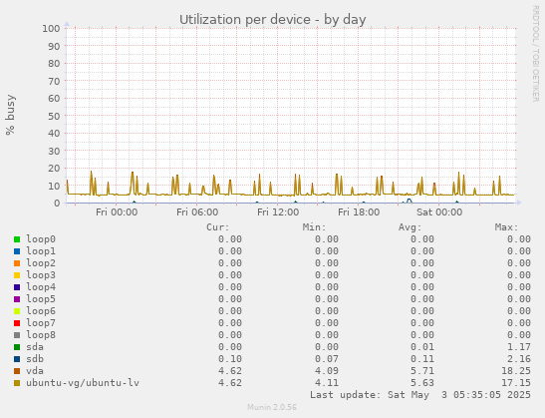Click ubuntu-lv average value 5.63
This screenshot has height=418, width=545.
coord(422,383)
